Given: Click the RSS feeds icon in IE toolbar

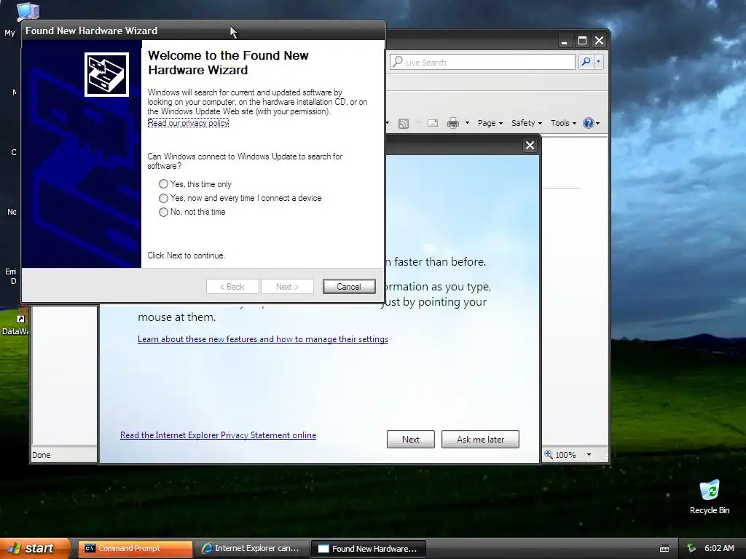Looking at the screenshot, I should pos(404,124).
